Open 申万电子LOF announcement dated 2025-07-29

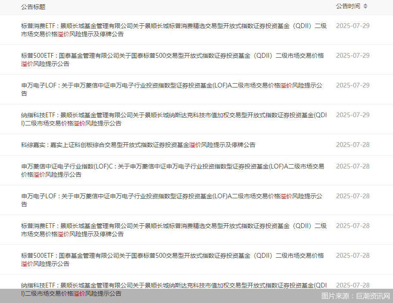172,90
